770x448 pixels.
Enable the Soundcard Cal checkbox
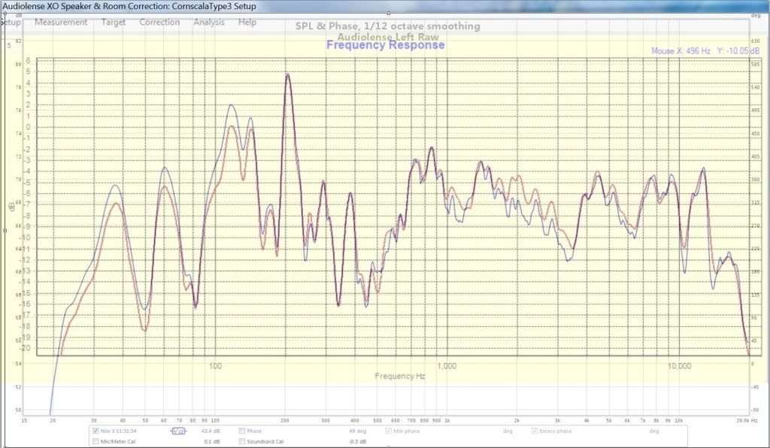(x=242, y=441)
